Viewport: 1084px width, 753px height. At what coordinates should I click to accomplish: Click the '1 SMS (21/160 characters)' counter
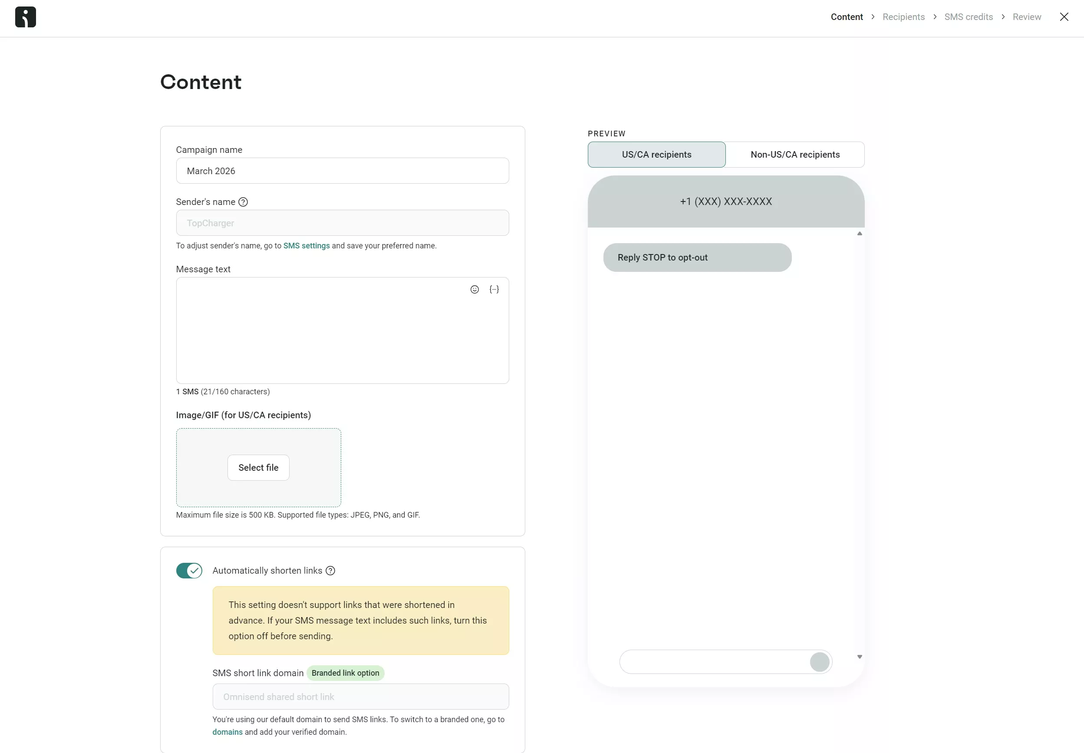pyautogui.click(x=223, y=392)
